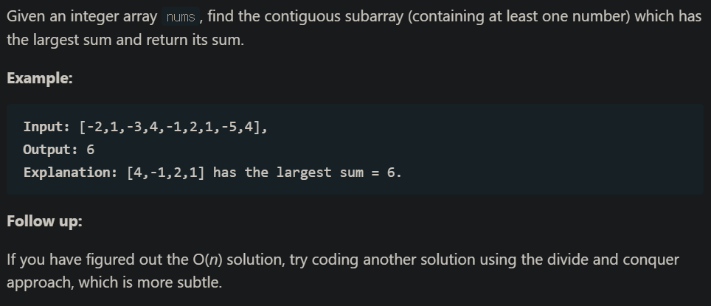Click the input array [-2,1,-3,4,-1,2,1,-5,4]
Image resolution: width=711 pixels, height=306 pixels.
(x=173, y=127)
